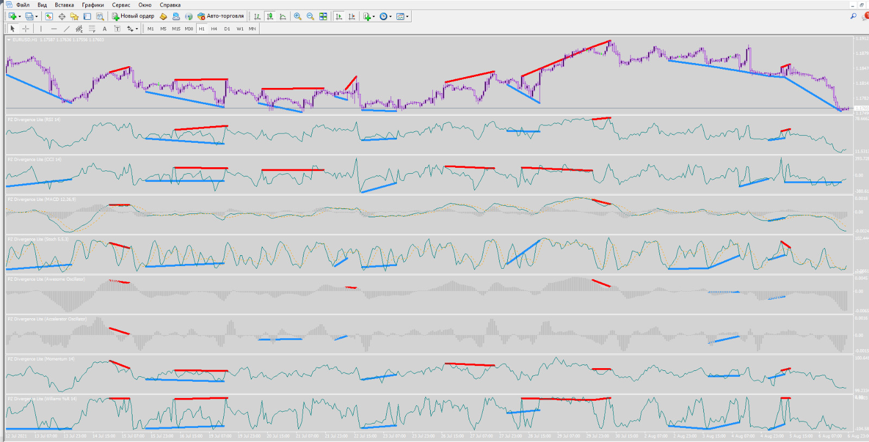
Task: Open the Окно menu
Action: point(145,5)
